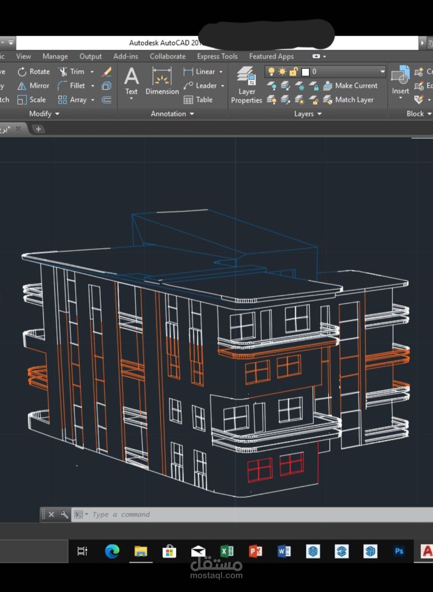Click the Match Layer button

pyautogui.click(x=348, y=100)
